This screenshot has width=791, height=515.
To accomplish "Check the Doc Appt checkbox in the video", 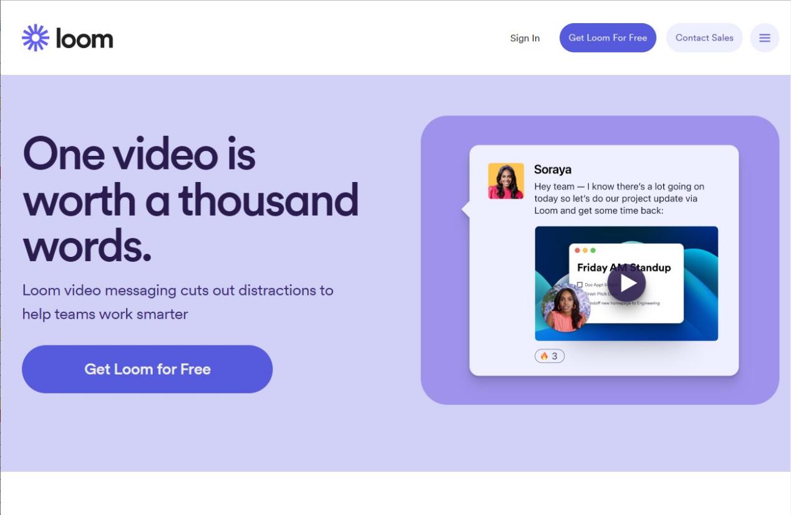I will pyautogui.click(x=580, y=285).
